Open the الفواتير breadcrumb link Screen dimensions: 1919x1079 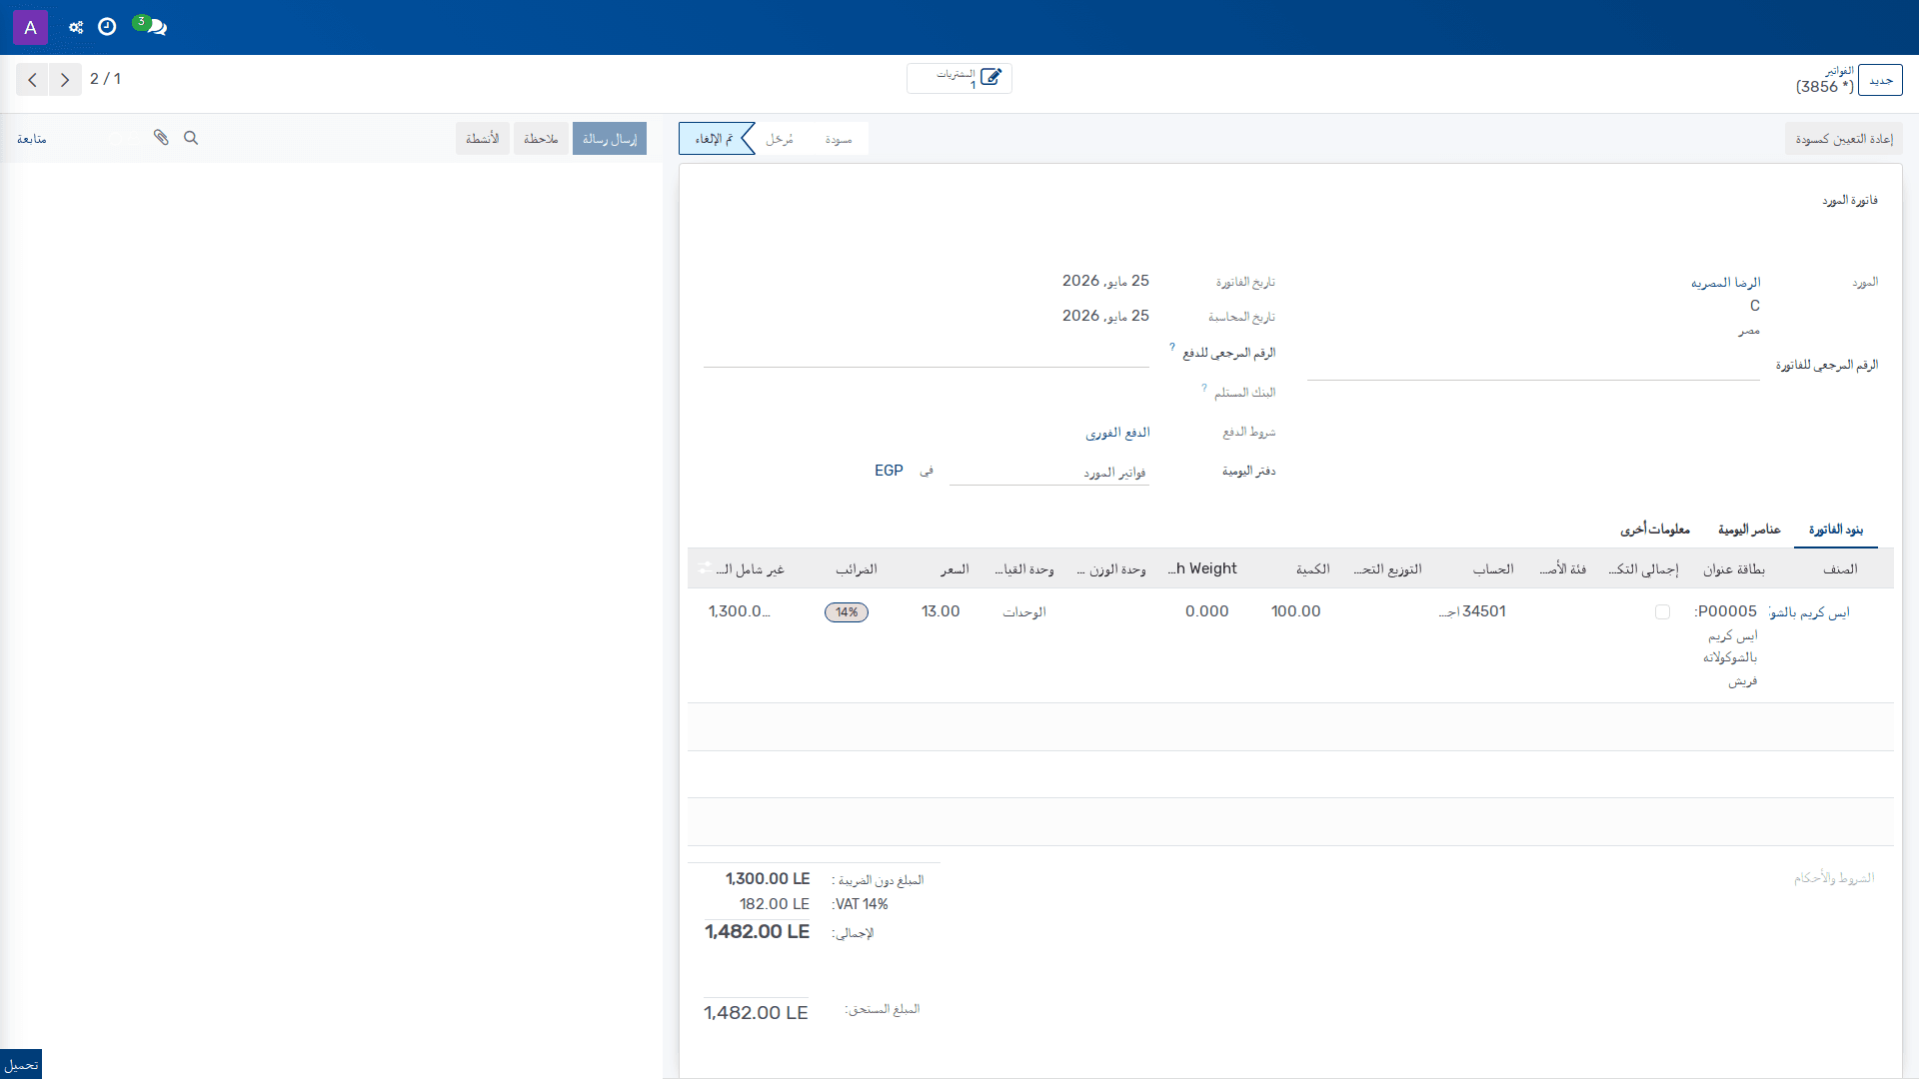(1839, 71)
